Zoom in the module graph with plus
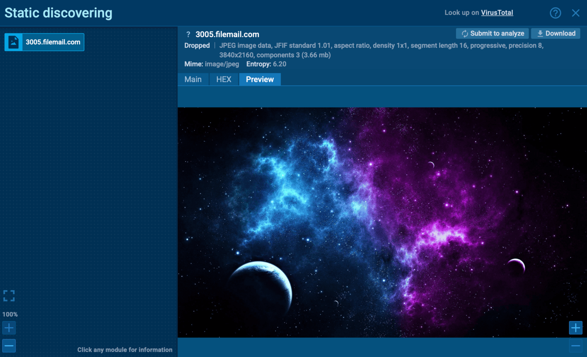The image size is (587, 357). click(9, 328)
